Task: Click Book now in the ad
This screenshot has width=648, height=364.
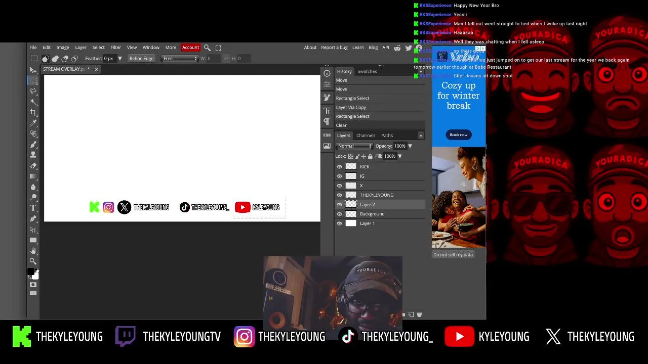Action: coord(459,134)
